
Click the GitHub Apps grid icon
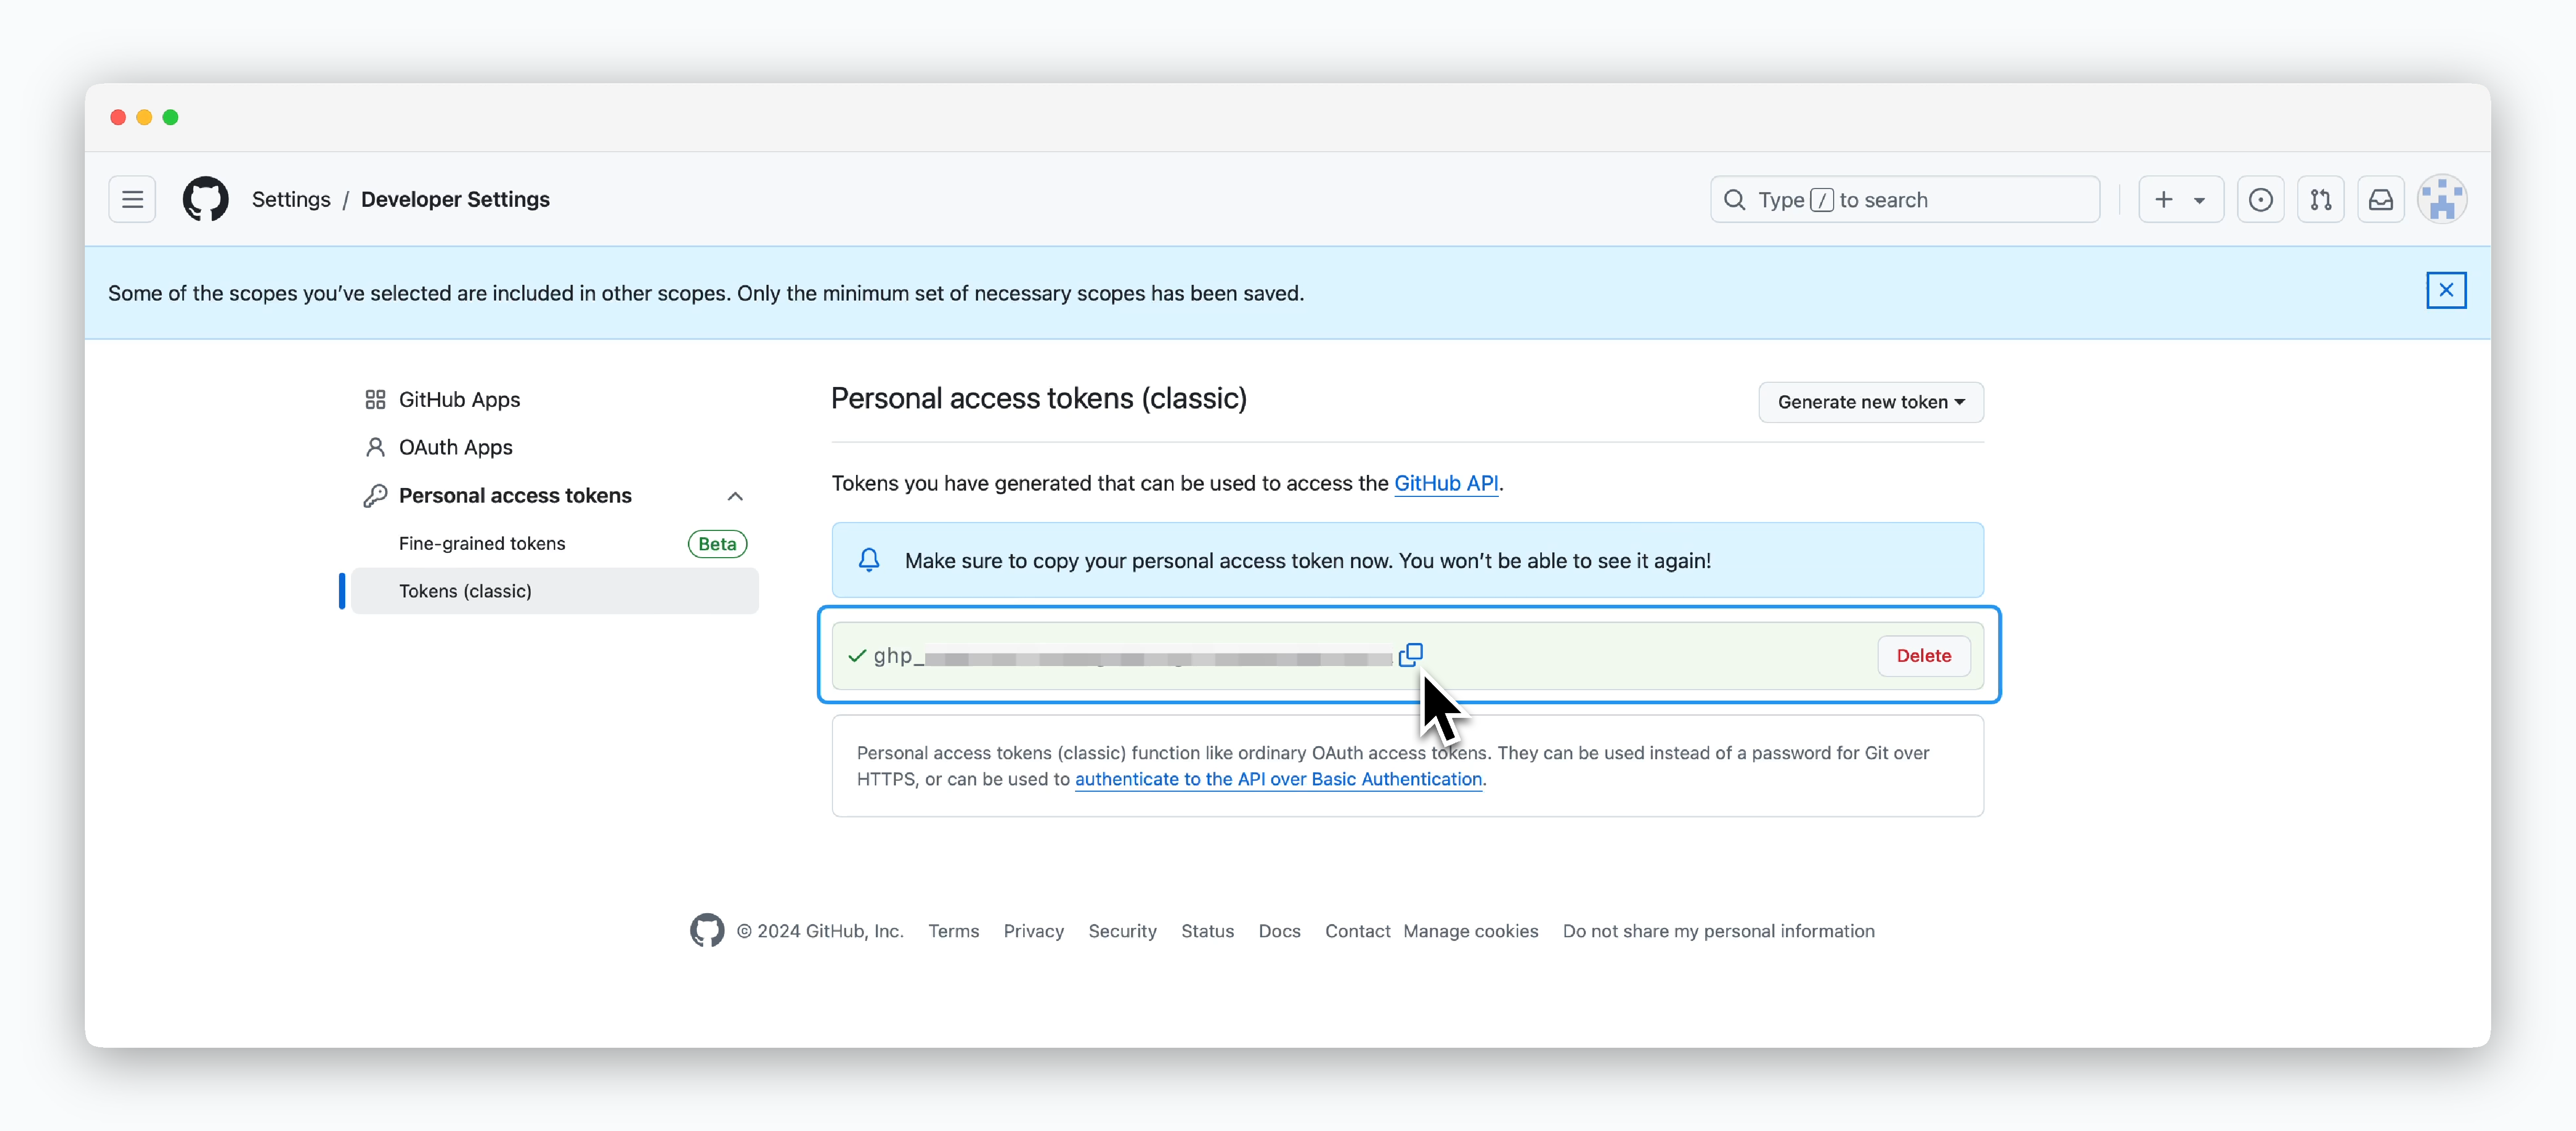(375, 400)
